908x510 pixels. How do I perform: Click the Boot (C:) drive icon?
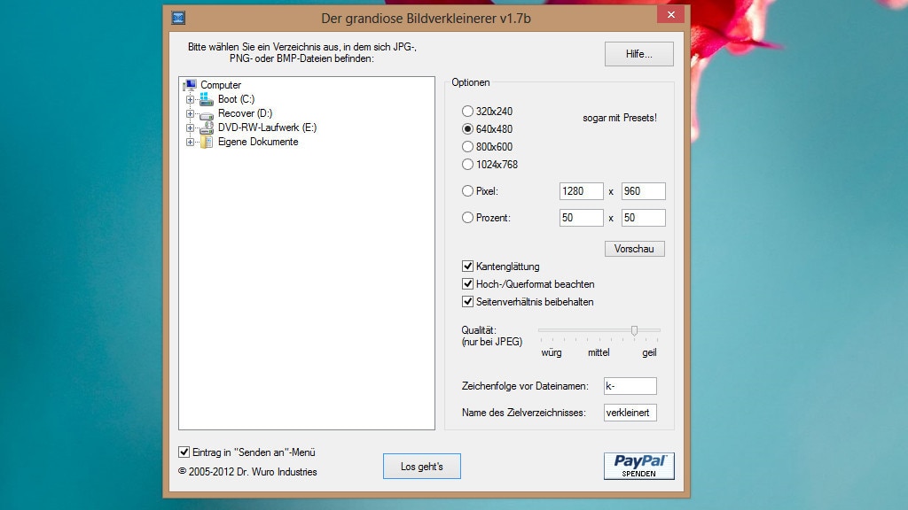[207, 99]
